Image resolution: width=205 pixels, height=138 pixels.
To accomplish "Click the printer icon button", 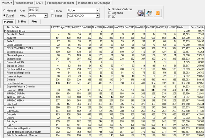I will [x=140, y=13].
